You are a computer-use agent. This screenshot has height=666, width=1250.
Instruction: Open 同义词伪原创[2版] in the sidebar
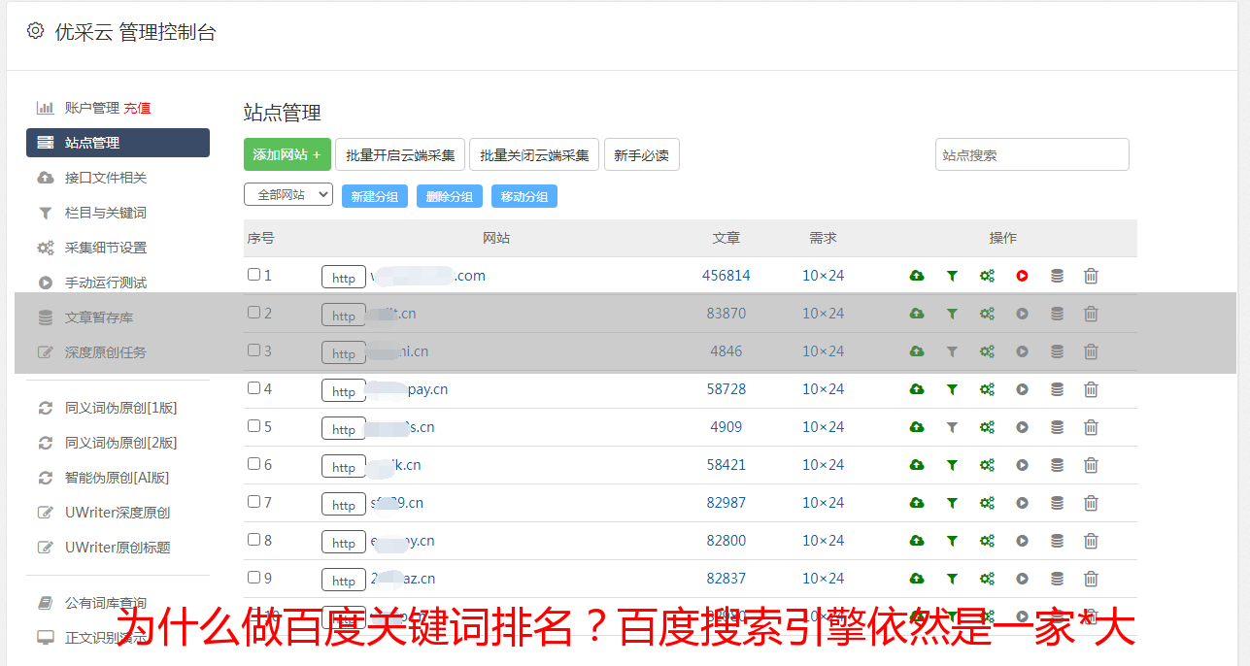pos(121,443)
